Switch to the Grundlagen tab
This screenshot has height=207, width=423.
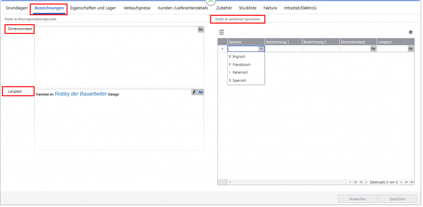17,8
